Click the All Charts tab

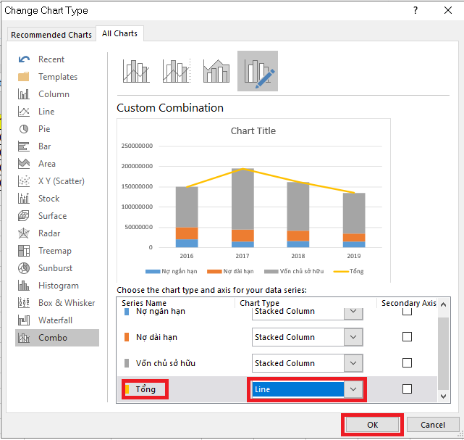(120, 33)
